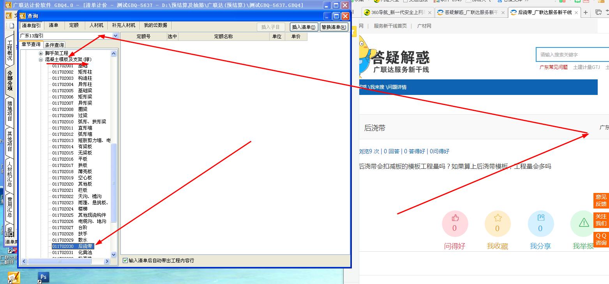
Task: Open the yellow notepad desktop shortcut
Action: (14, 277)
